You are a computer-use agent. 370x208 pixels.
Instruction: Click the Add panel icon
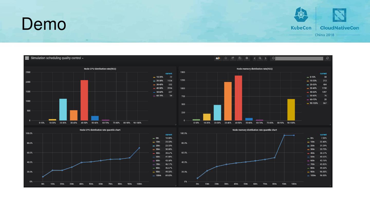(218, 58)
